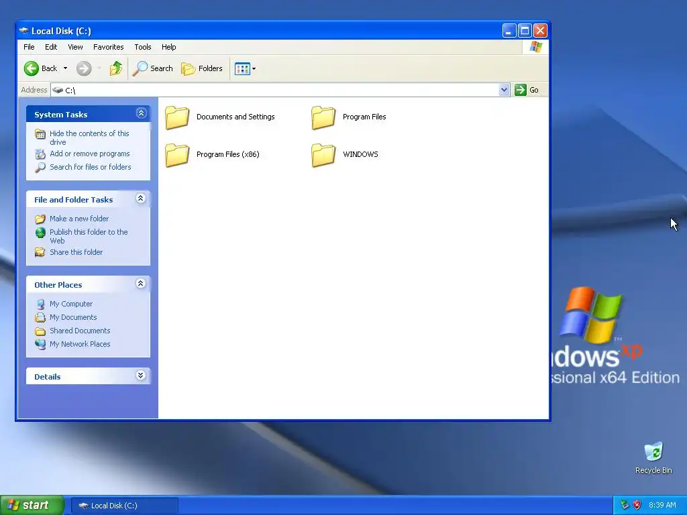This screenshot has width=687, height=515.
Task: Click the Local Disk (C:) taskbar button
Action: coord(124,506)
